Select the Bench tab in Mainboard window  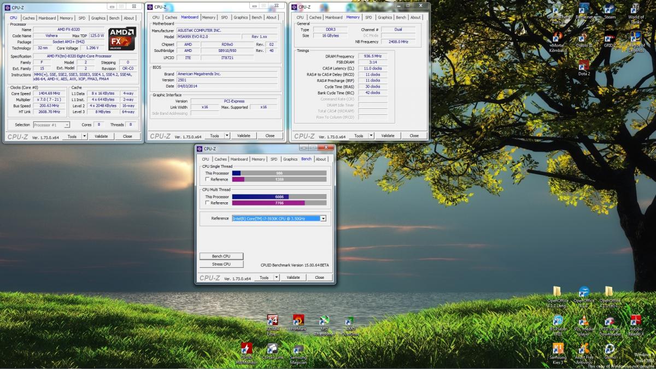256,17
